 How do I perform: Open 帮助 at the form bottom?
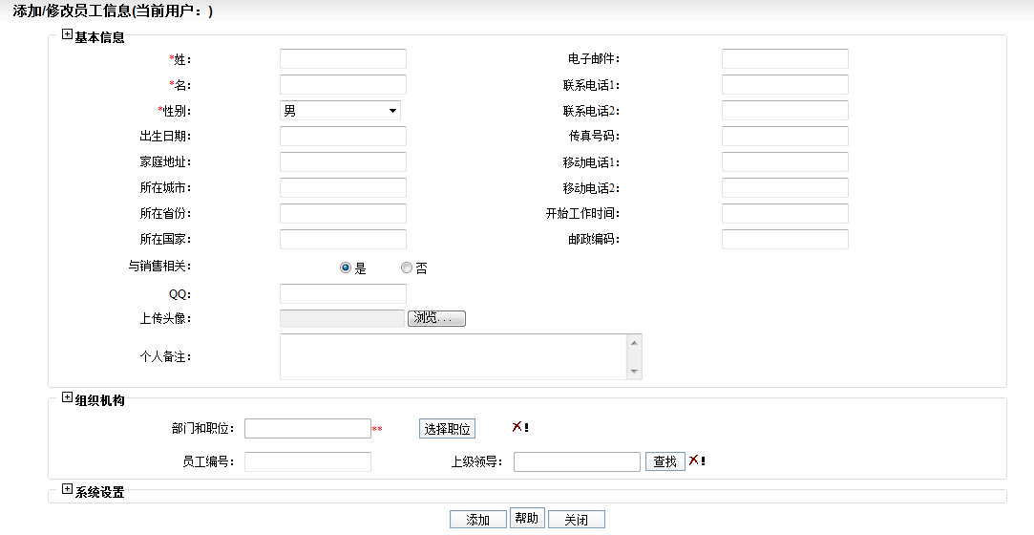[527, 518]
